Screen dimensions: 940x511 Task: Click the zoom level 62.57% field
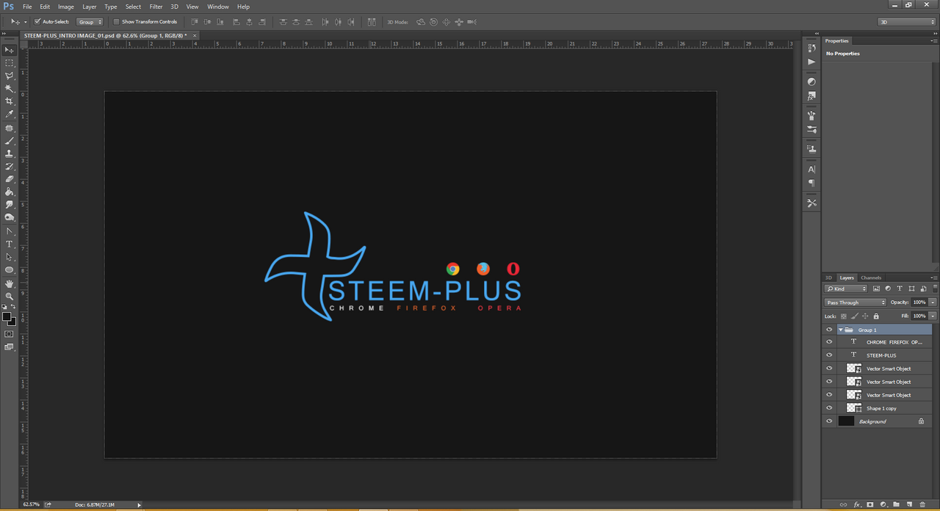pos(32,504)
